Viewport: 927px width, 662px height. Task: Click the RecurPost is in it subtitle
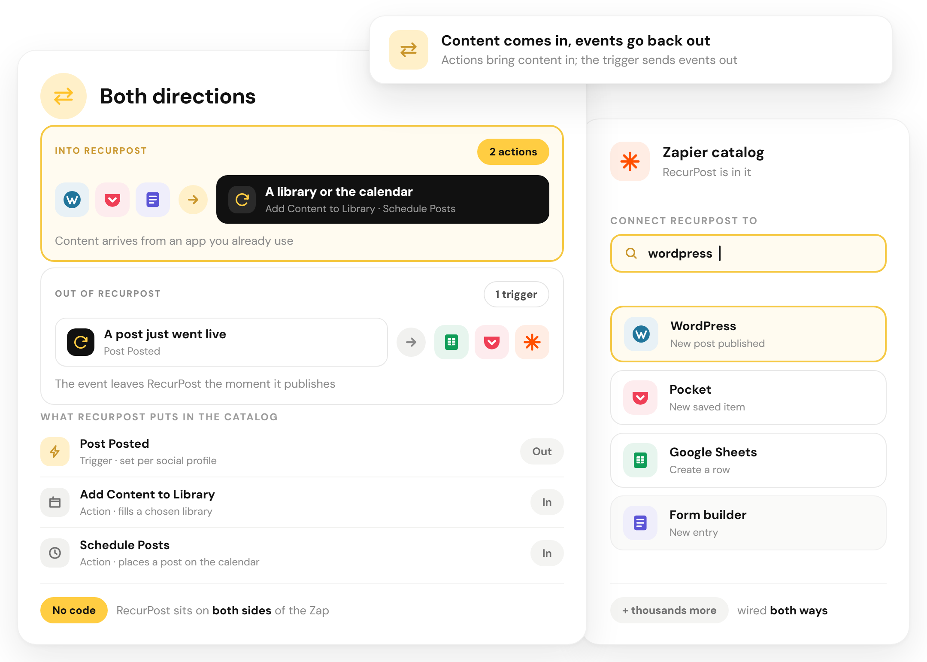click(x=707, y=172)
